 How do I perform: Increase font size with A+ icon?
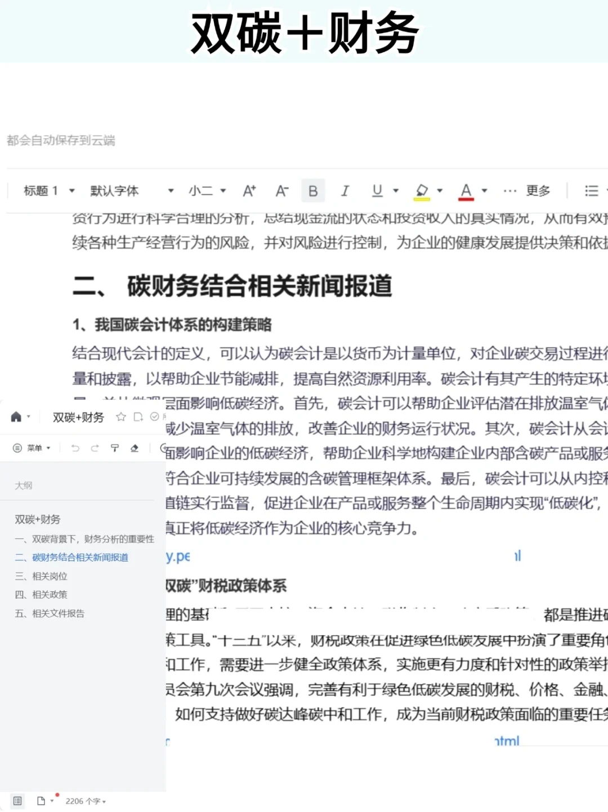pos(249,191)
